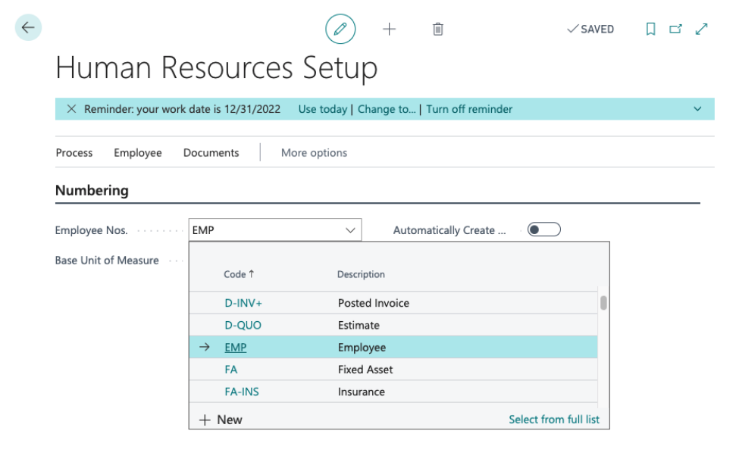Show More options
Image resolution: width=736 pixels, height=462 pixels.
point(314,153)
